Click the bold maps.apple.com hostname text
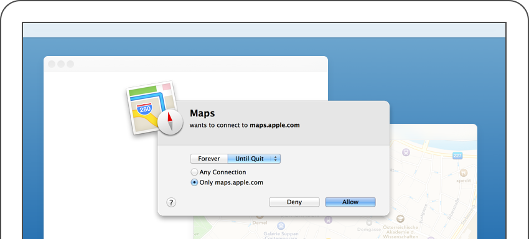This screenshot has width=529, height=239. [x=274, y=125]
